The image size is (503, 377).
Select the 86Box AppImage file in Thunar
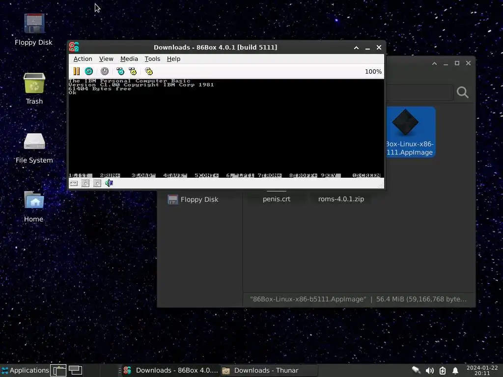coord(410,132)
